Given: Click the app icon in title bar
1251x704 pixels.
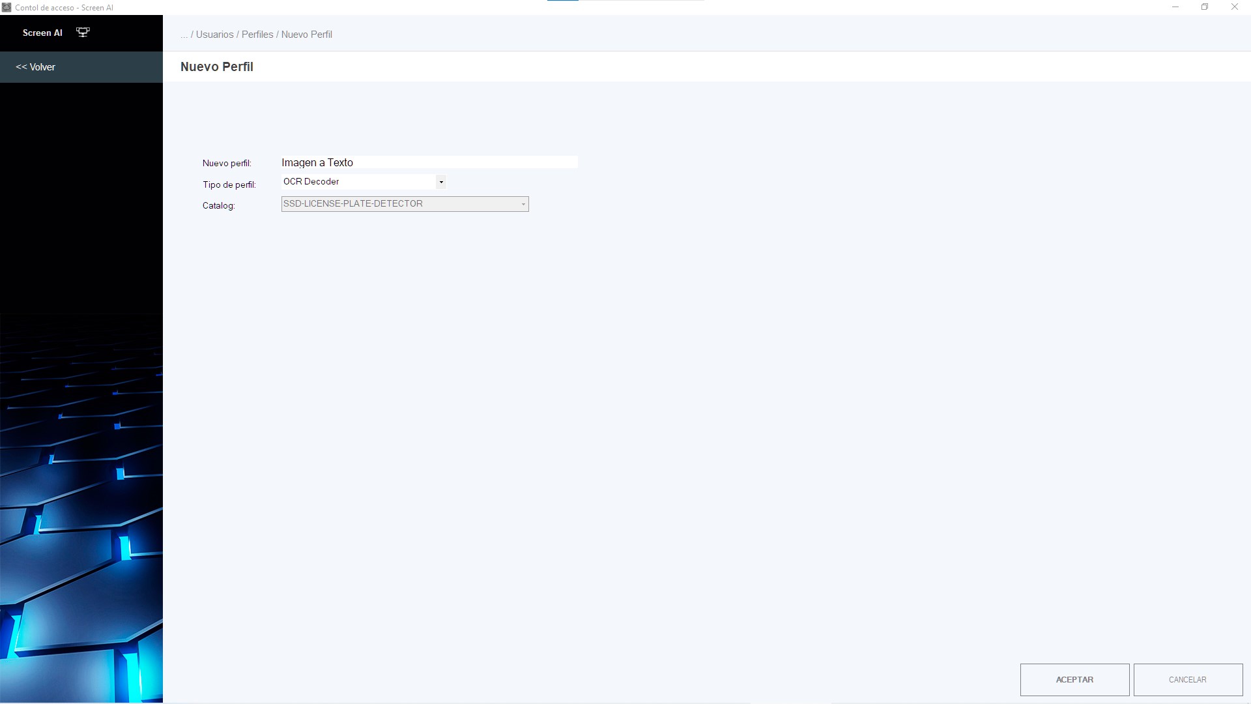Looking at the screenshot, I should point(7,7).
